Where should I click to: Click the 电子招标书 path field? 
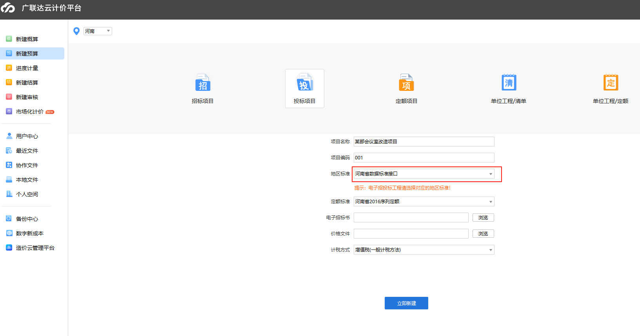tap(411, 218)
